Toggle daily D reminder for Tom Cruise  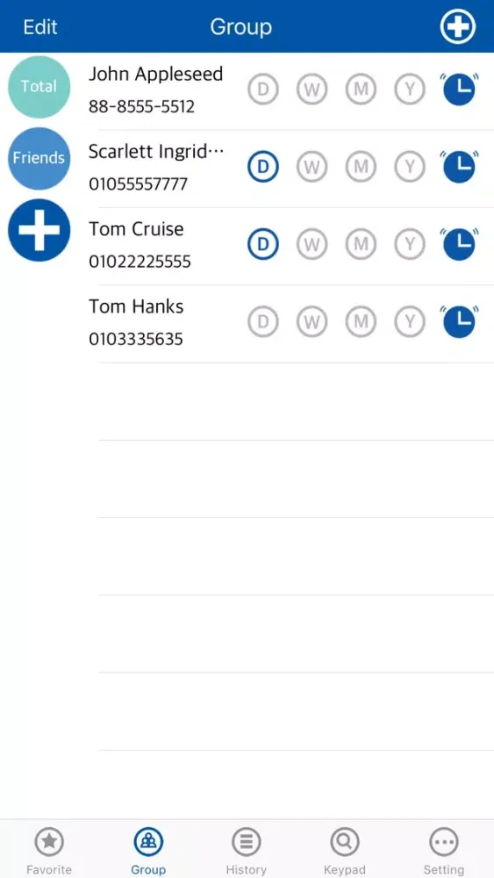(263, 245)
